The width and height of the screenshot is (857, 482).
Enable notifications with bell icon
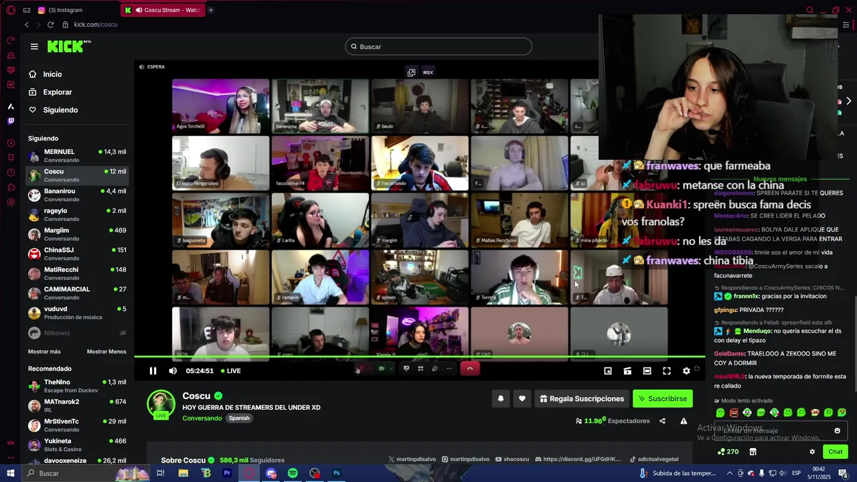coord(500,399)
